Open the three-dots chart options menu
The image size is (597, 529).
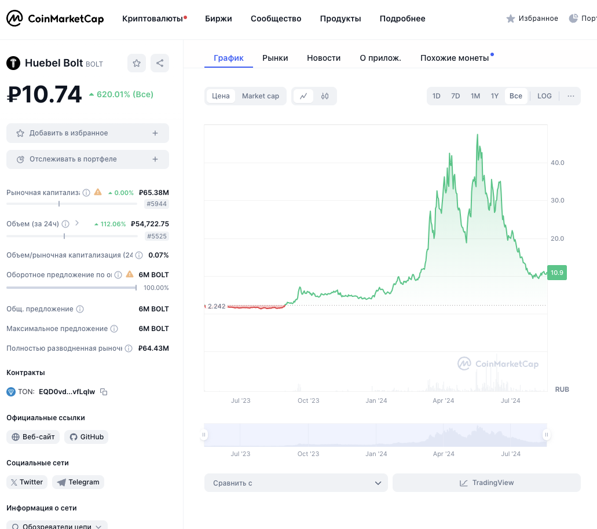[x=571, y=96]
